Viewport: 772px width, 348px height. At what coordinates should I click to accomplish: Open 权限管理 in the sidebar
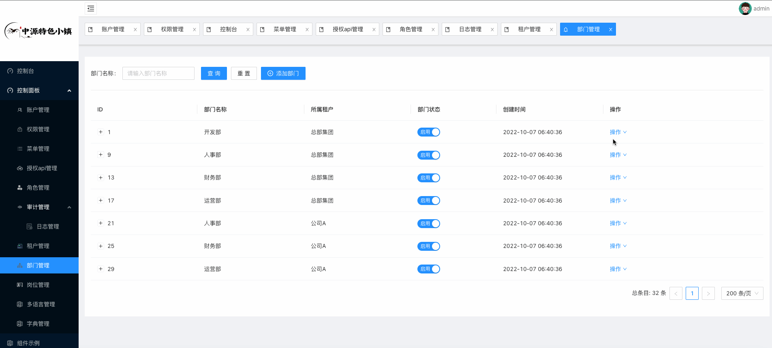pos(39,129)
